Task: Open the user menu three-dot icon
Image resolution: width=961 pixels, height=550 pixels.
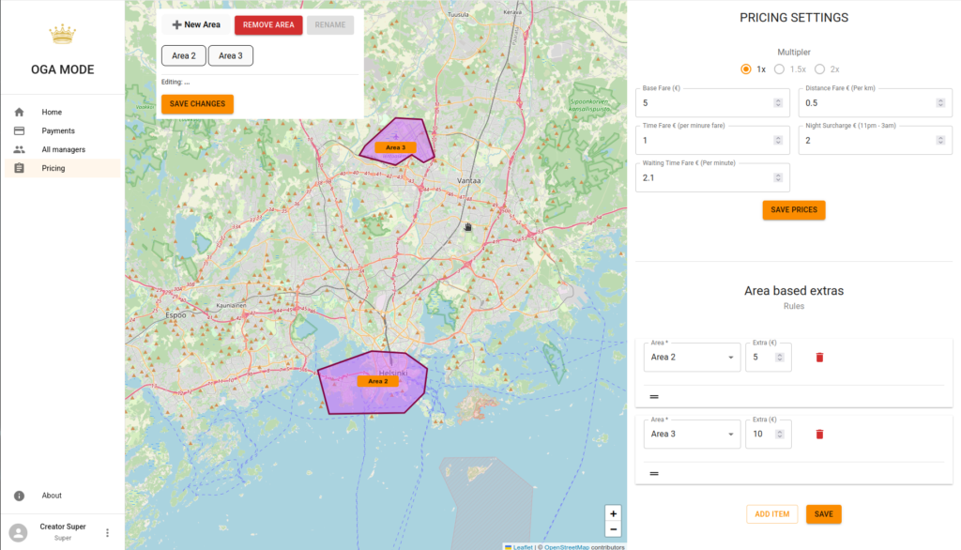Action: pos(107,532)
